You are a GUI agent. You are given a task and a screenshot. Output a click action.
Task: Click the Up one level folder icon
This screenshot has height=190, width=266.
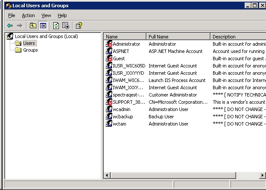point(33,26)
